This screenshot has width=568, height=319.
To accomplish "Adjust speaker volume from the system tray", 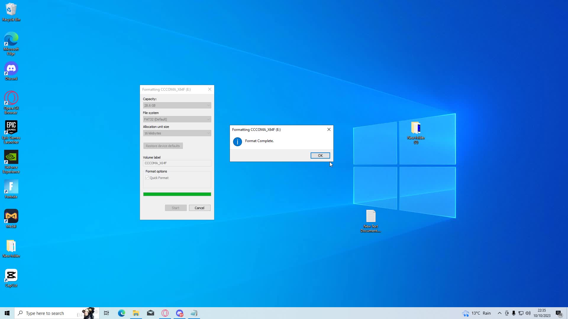I will point(528,313).
